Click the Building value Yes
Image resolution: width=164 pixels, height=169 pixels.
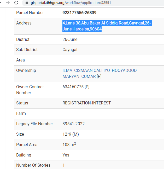click(66, 155)
